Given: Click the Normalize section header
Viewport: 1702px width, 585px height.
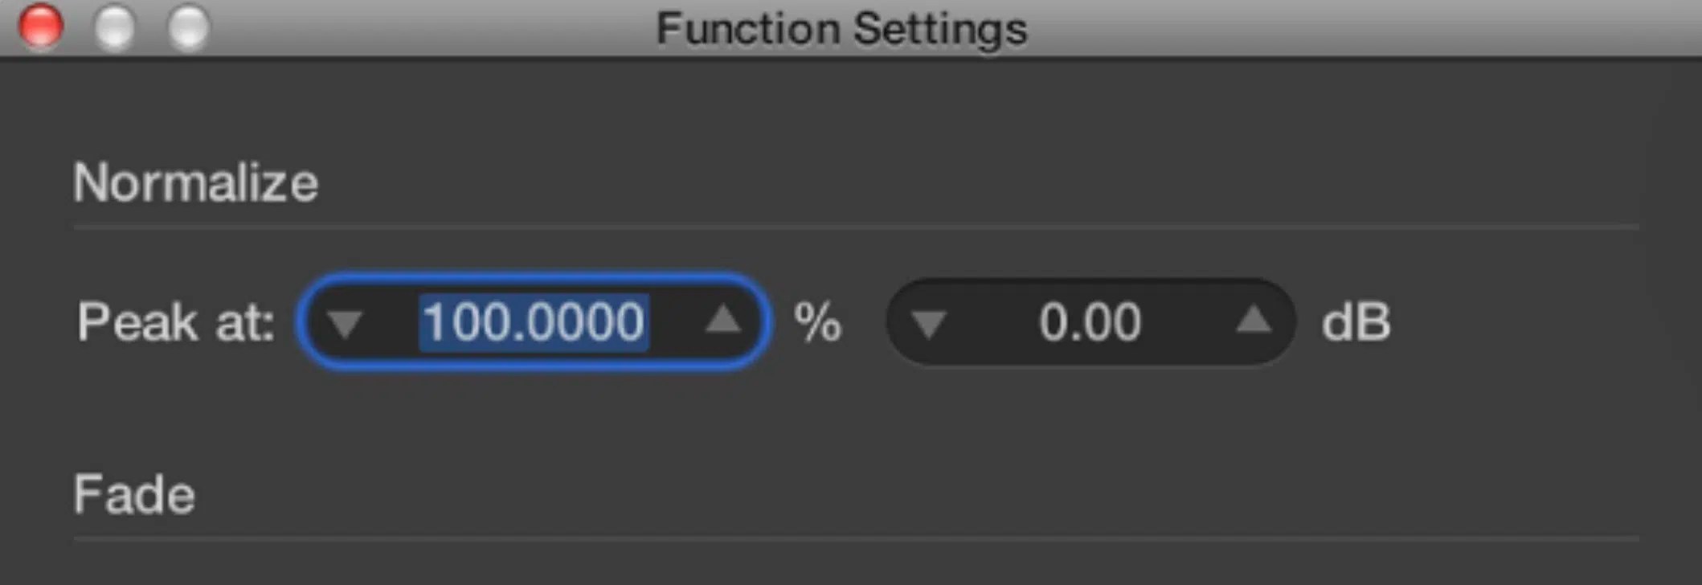Looking at the screenshot, I should click(196, 182).
